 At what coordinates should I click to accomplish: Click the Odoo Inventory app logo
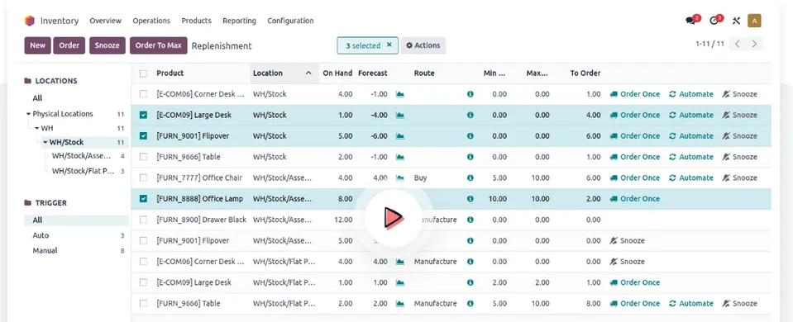(29, 21)
